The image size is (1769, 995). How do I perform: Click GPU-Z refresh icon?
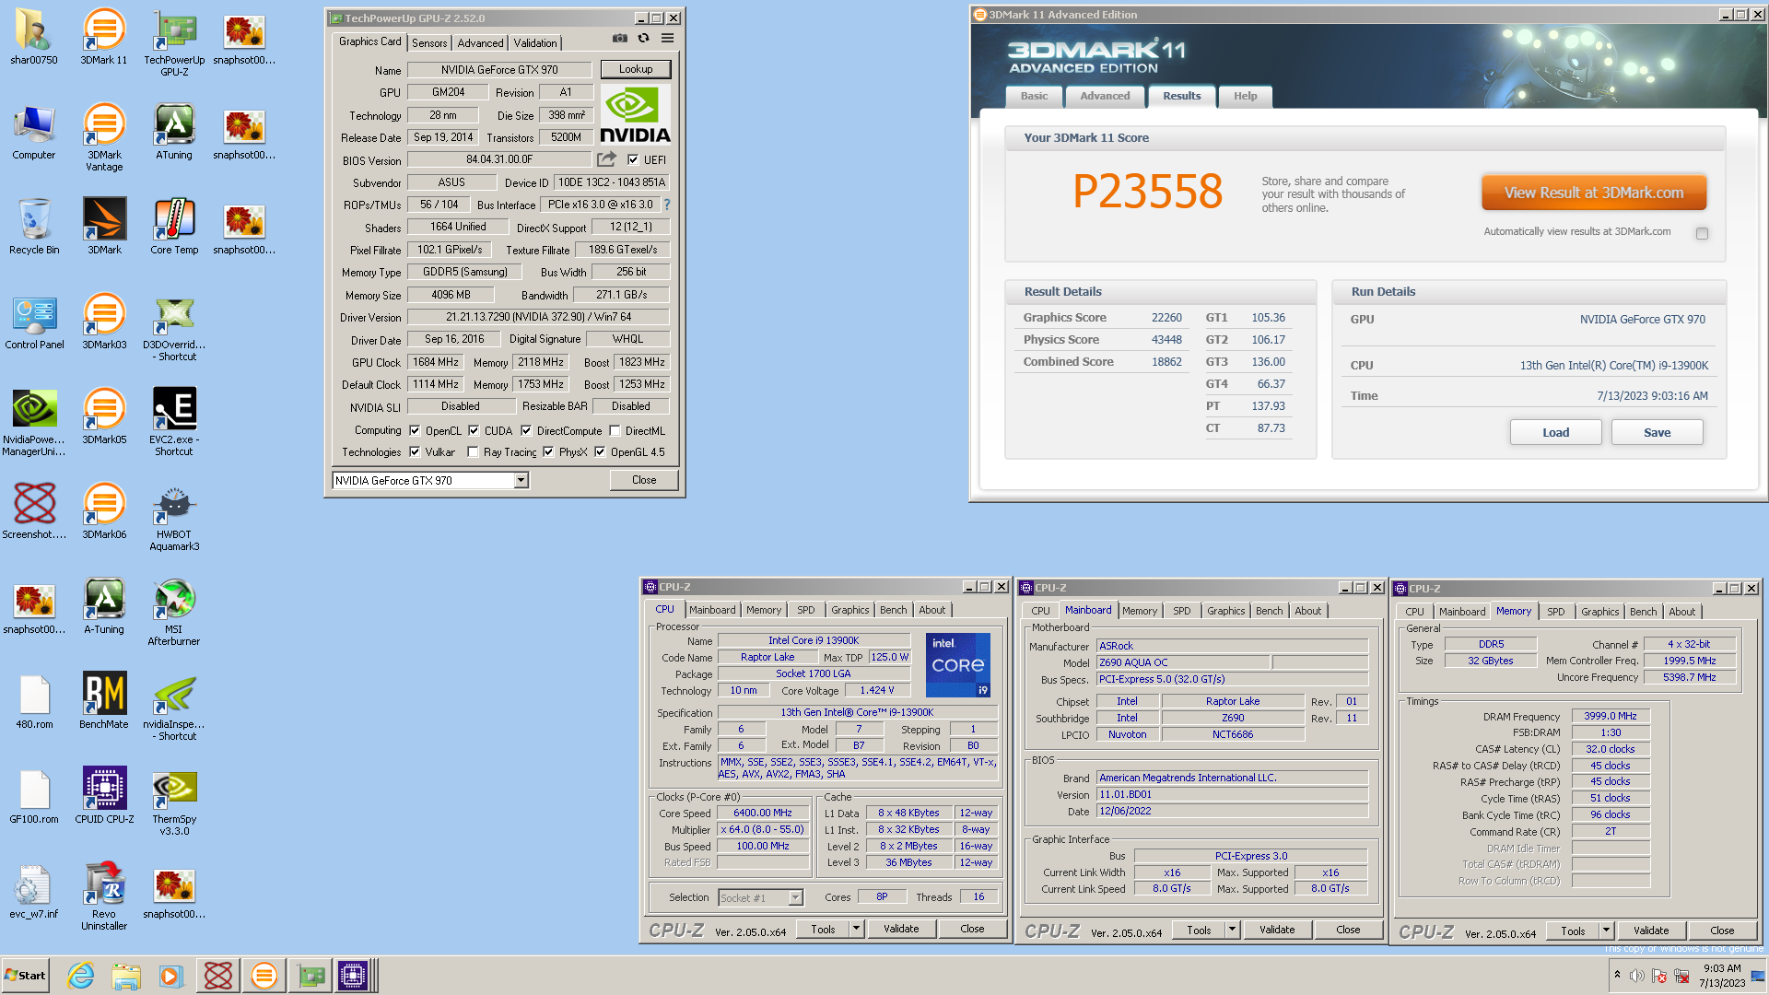(644, 39)
